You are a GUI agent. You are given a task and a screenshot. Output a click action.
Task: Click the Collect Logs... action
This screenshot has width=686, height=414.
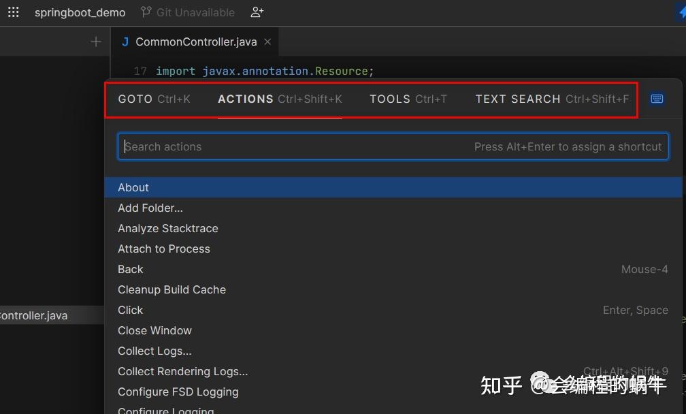tap(154, 351)
